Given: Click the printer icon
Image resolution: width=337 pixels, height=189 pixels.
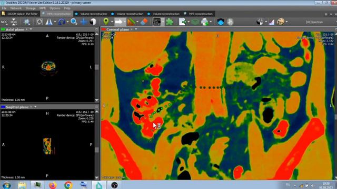Looking at the screenshot, I should point(205,22).
